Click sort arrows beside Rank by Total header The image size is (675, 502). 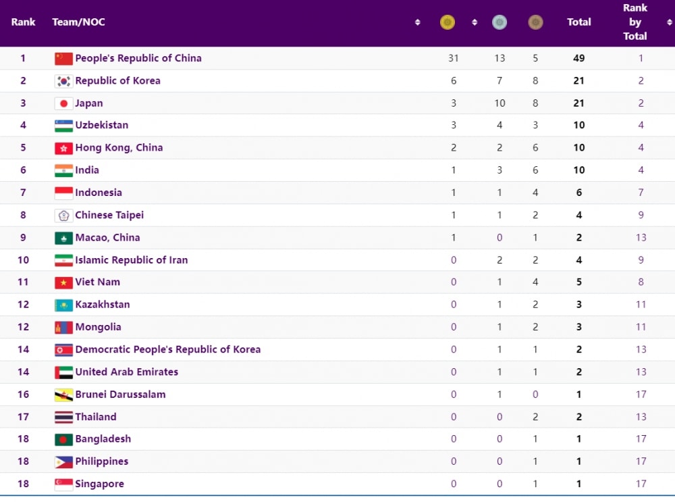(x=670, y=22)
